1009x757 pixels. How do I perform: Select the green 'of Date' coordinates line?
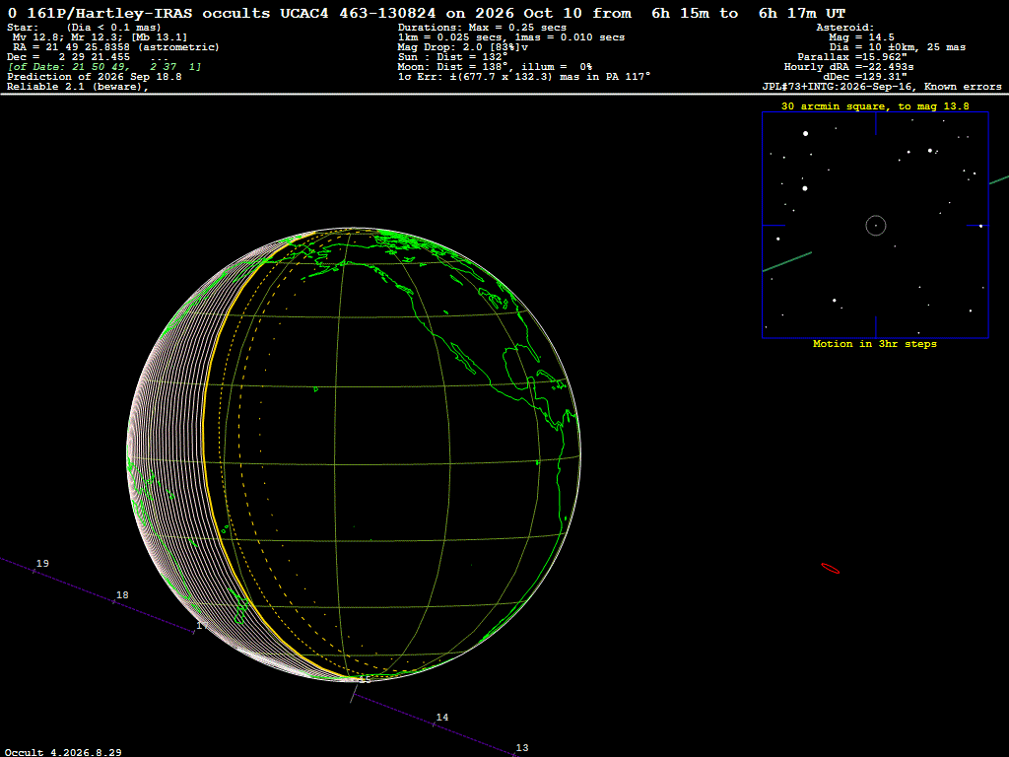tap(104, 67)
